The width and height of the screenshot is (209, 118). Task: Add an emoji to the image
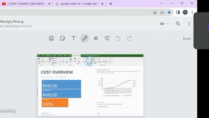click(51, 38)
